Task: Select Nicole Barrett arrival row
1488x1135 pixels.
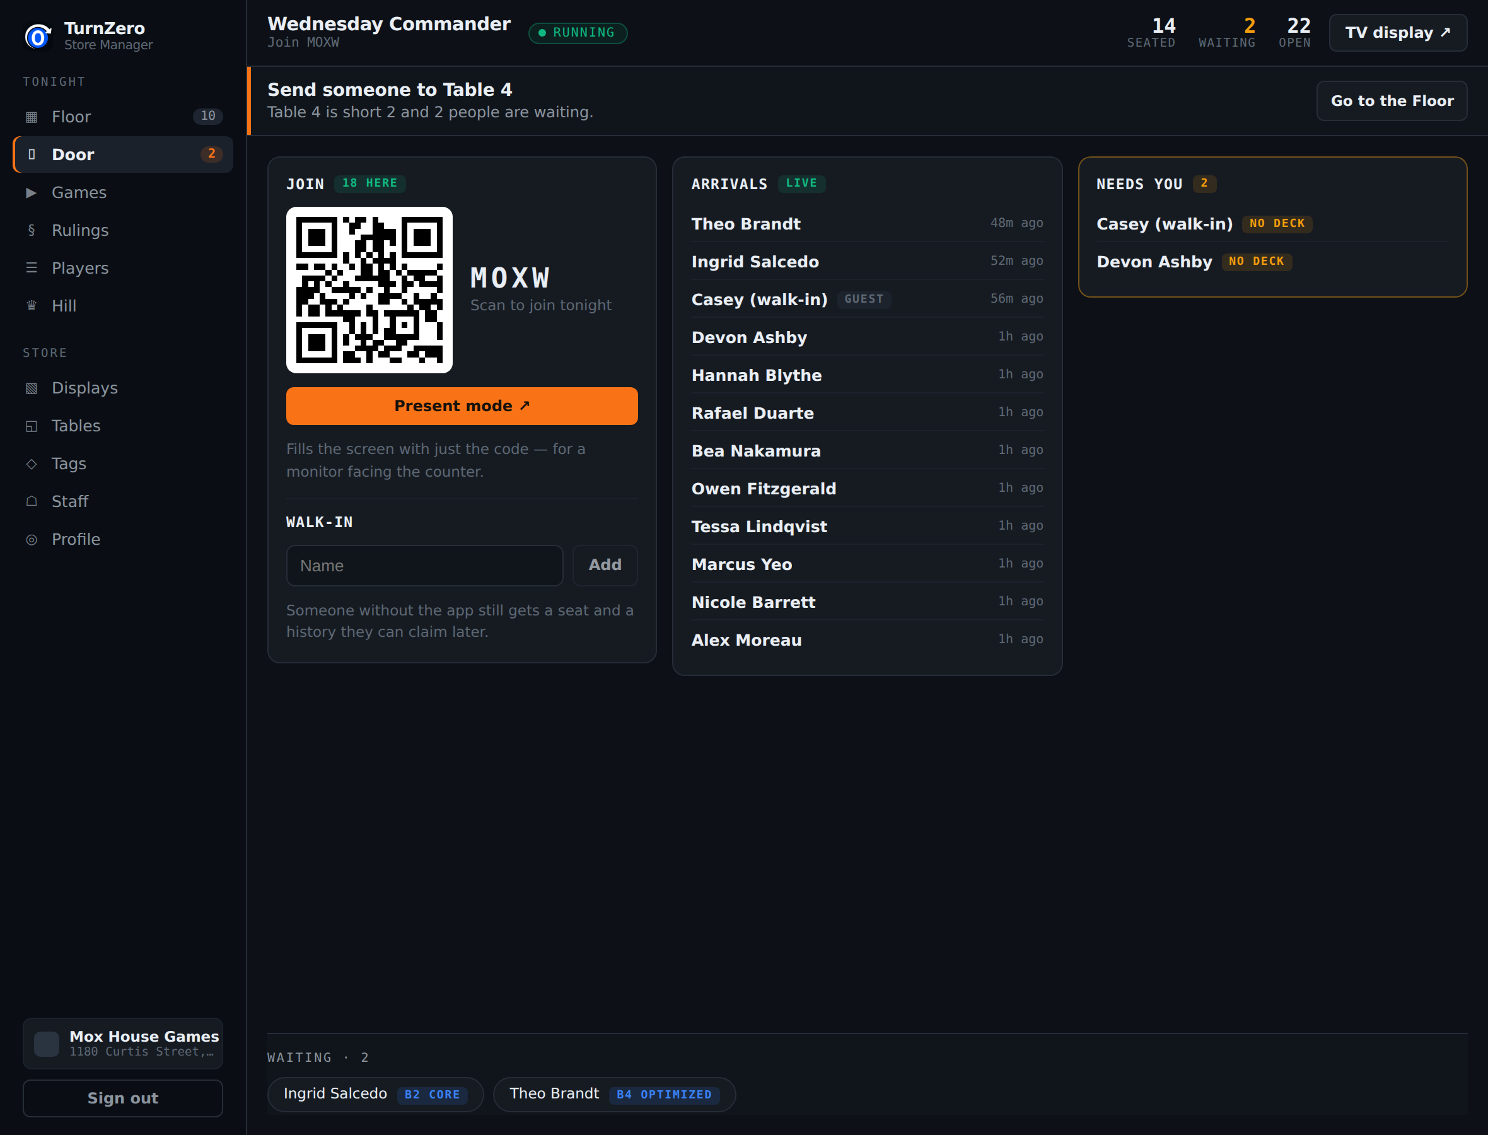Action: pyautogui.click(x=866, y=602)
